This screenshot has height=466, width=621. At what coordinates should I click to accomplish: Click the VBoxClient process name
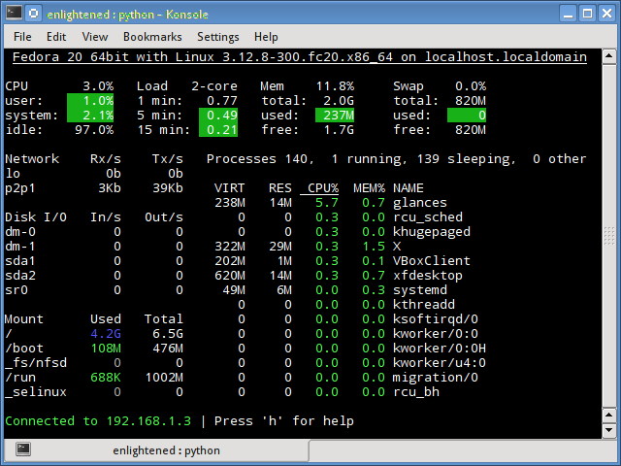coord(432,261)
